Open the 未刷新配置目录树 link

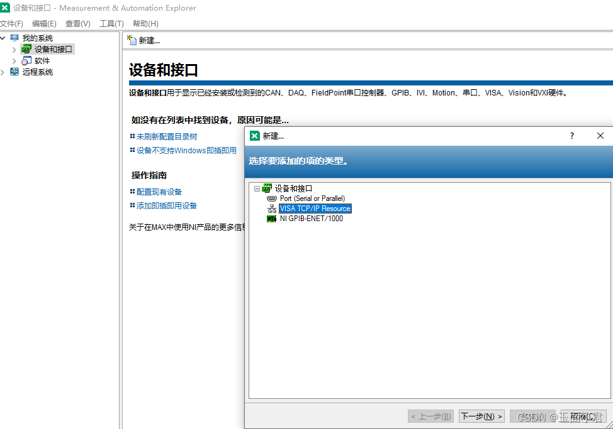pos(167,136)
